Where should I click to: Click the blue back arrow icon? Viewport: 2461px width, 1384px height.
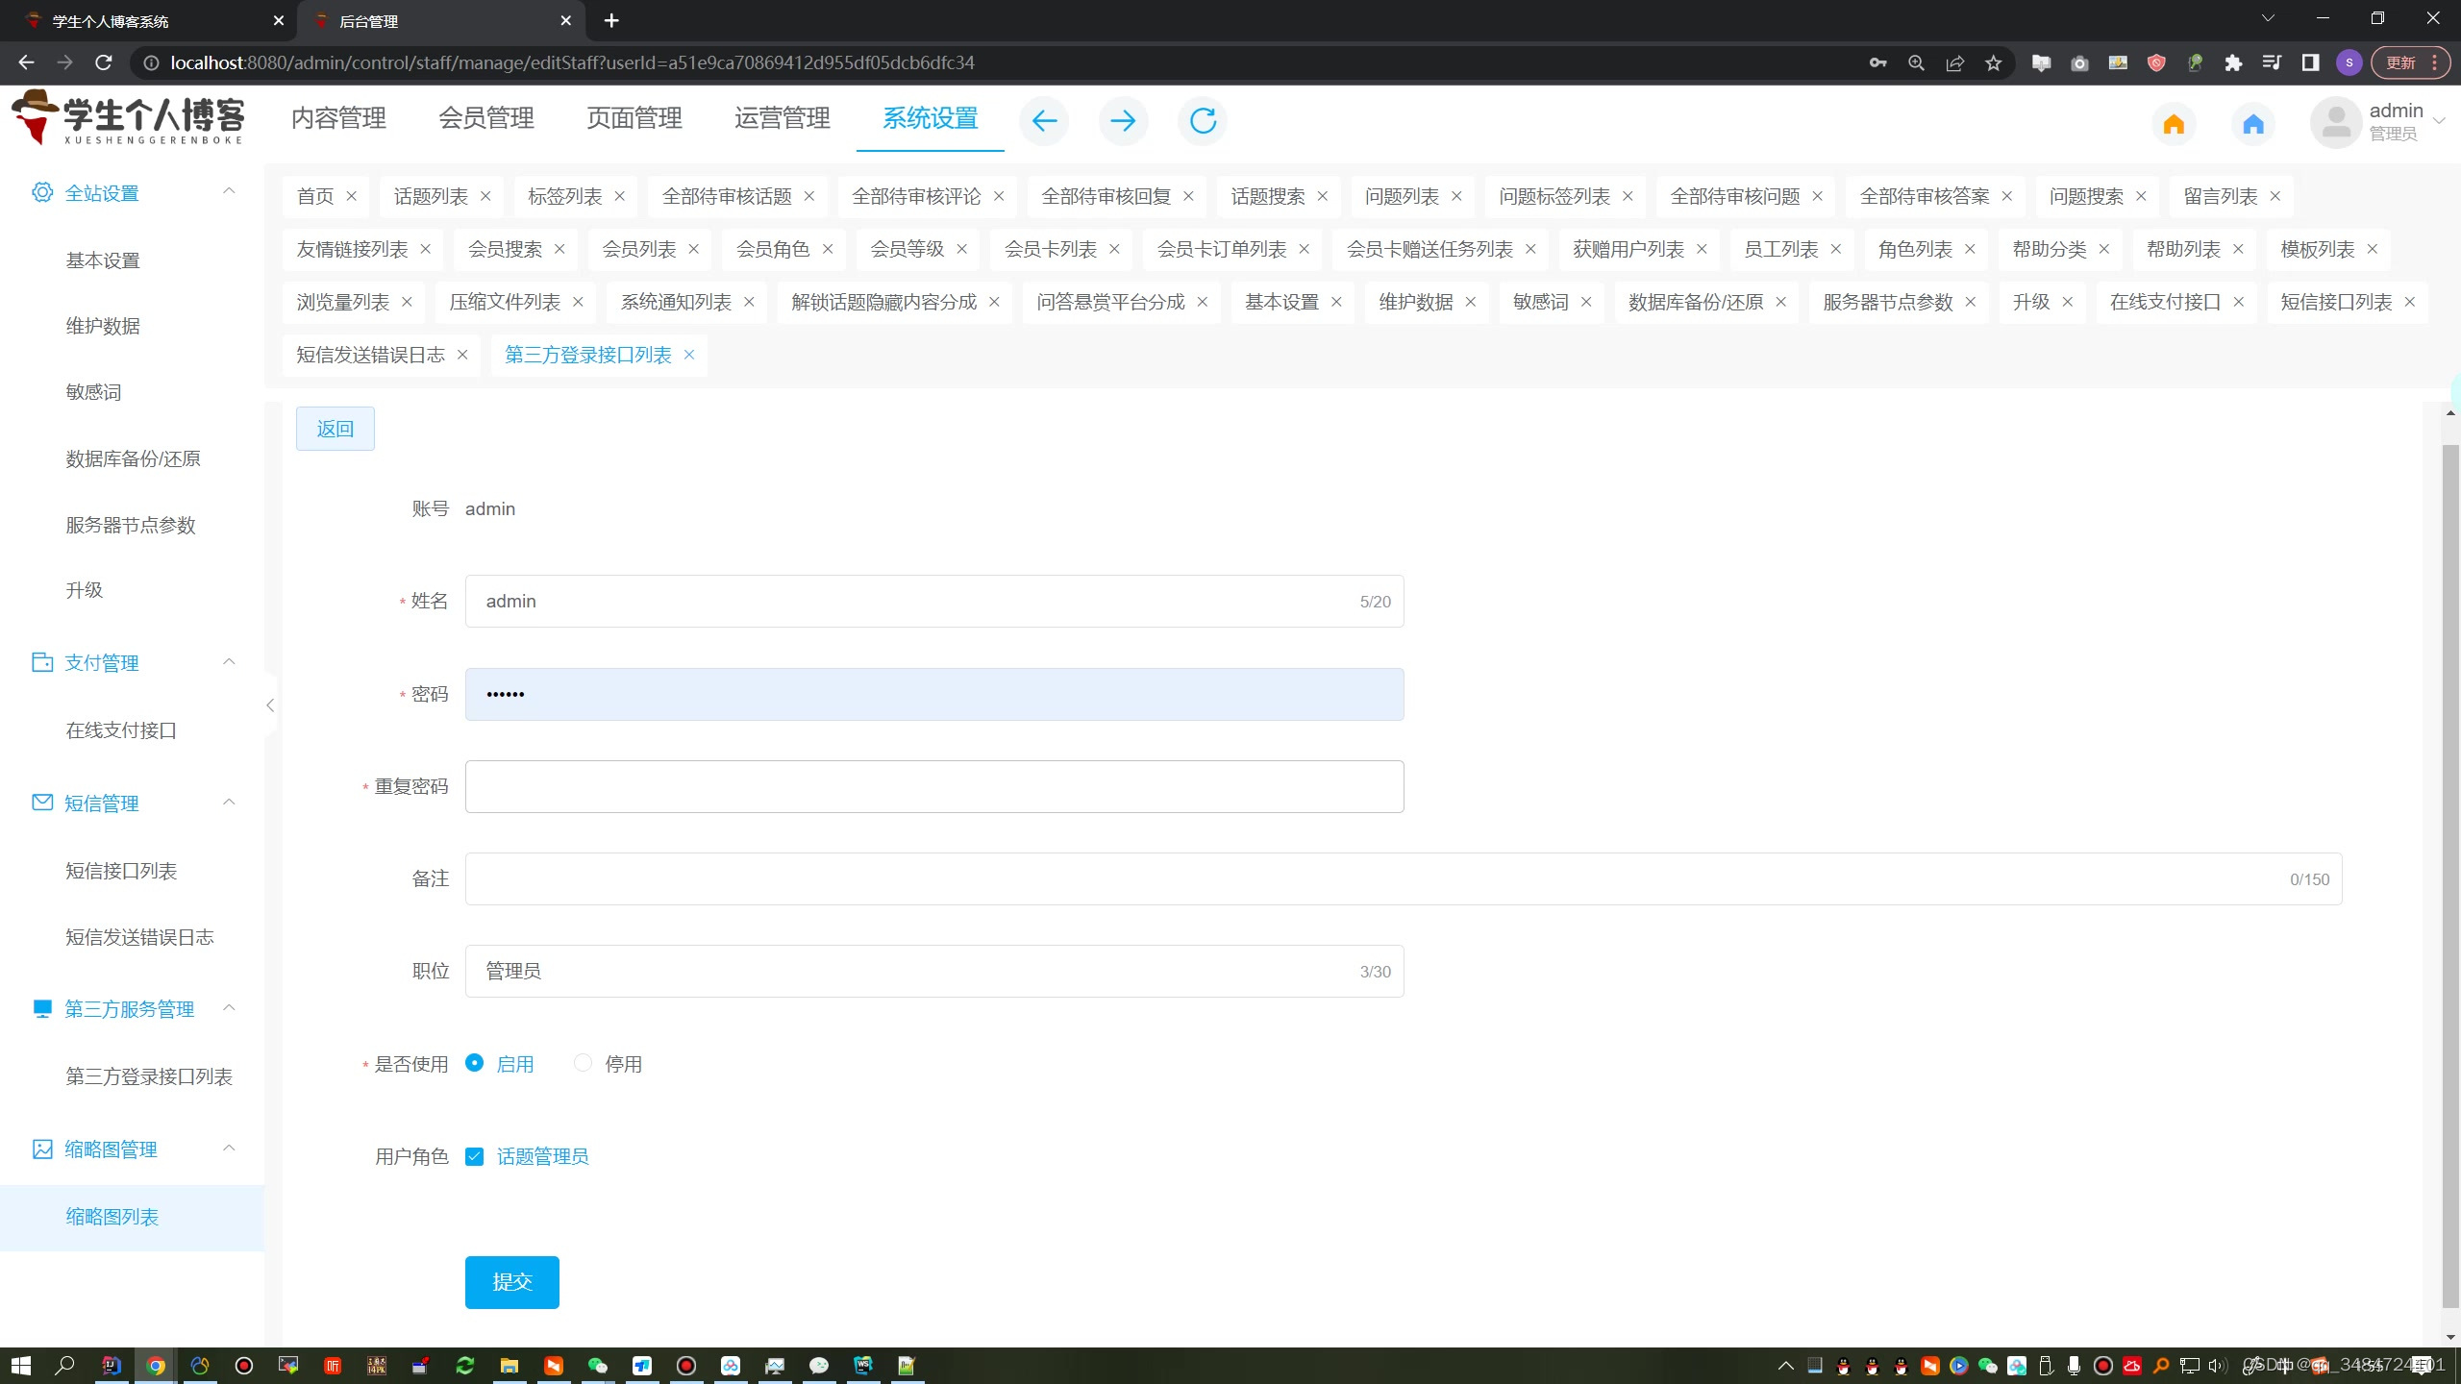point(1044,121)
